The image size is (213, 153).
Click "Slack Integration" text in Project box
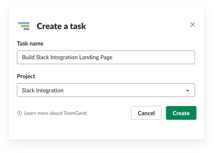(x=43, y=90)
